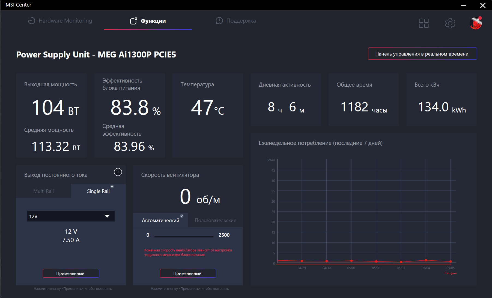Minimize the MSI Center window

point(463,5)
